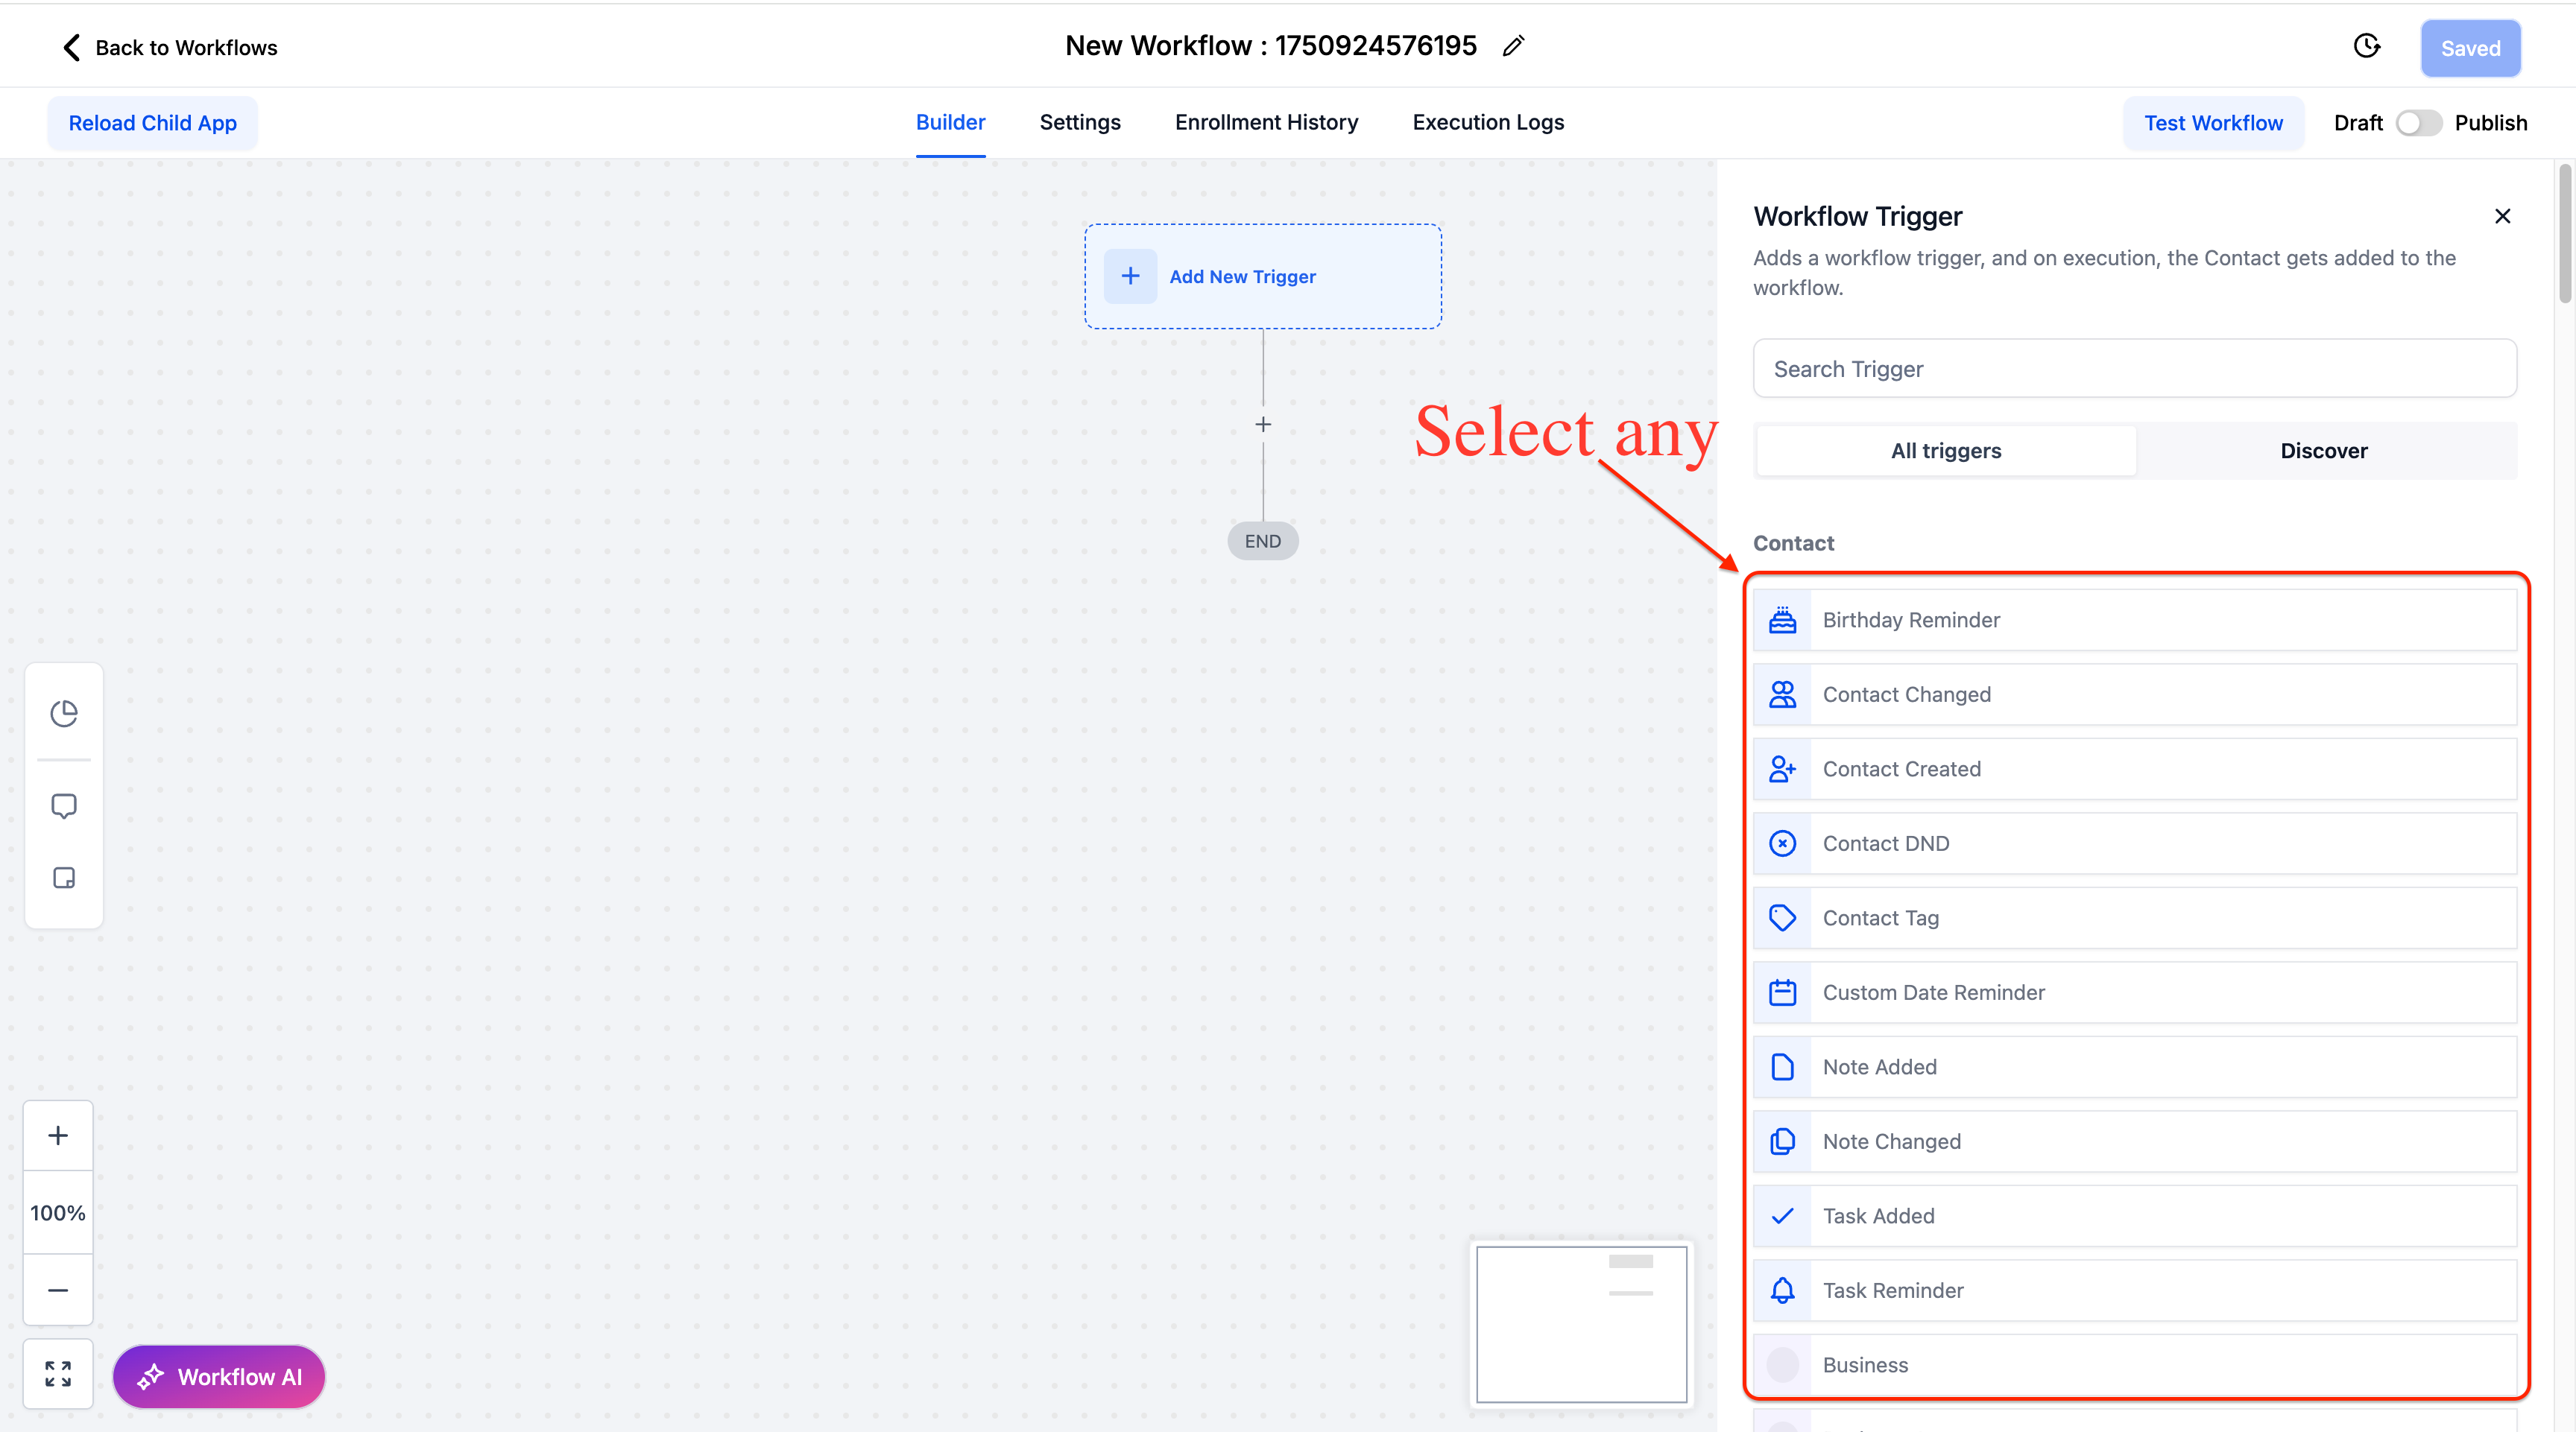Click the pencil icon to rename workflow
Image resolution: width=2576 pixels, height=1432 pixels.
tap(1513, 46)
